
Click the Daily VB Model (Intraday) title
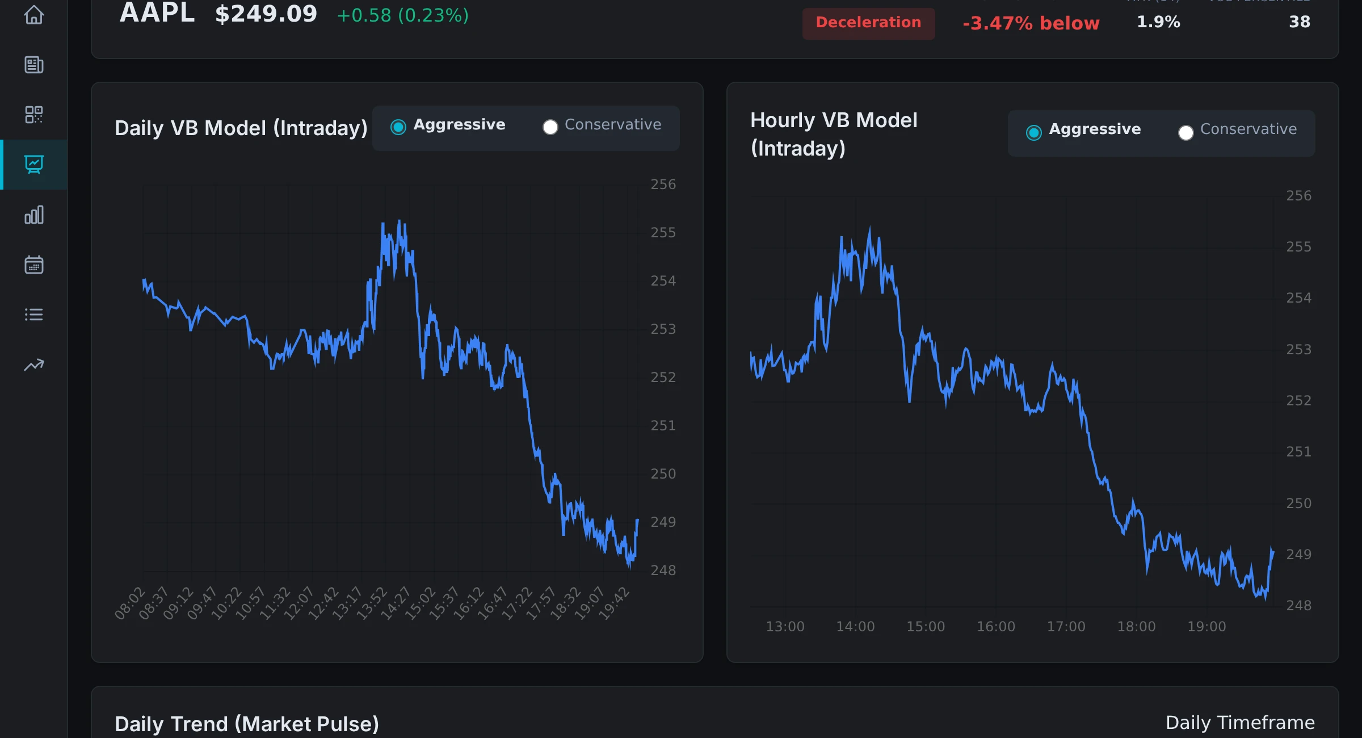click(241, 128)
